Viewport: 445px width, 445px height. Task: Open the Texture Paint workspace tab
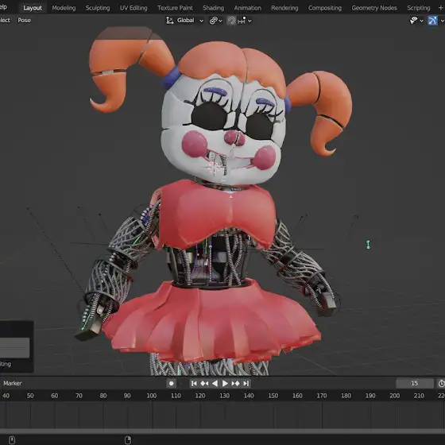[175, 8]
